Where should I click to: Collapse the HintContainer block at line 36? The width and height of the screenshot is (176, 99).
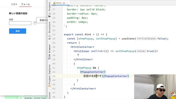coord(63,47)
